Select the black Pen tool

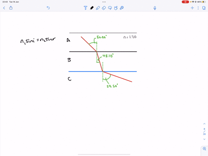92,8
